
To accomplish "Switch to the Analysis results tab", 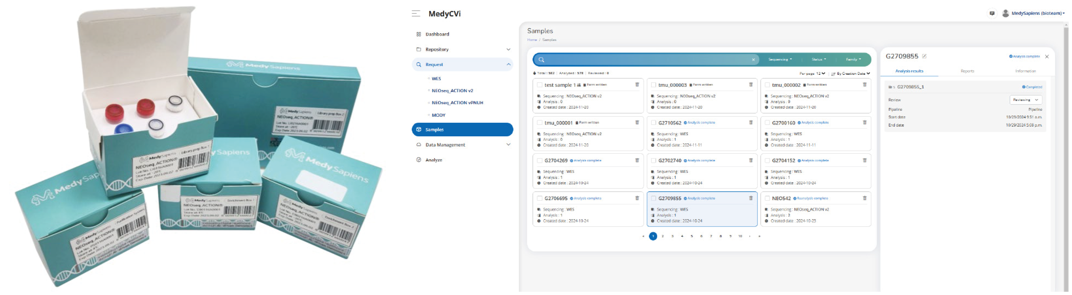I will pyautogui.click(x=909, y=71).
